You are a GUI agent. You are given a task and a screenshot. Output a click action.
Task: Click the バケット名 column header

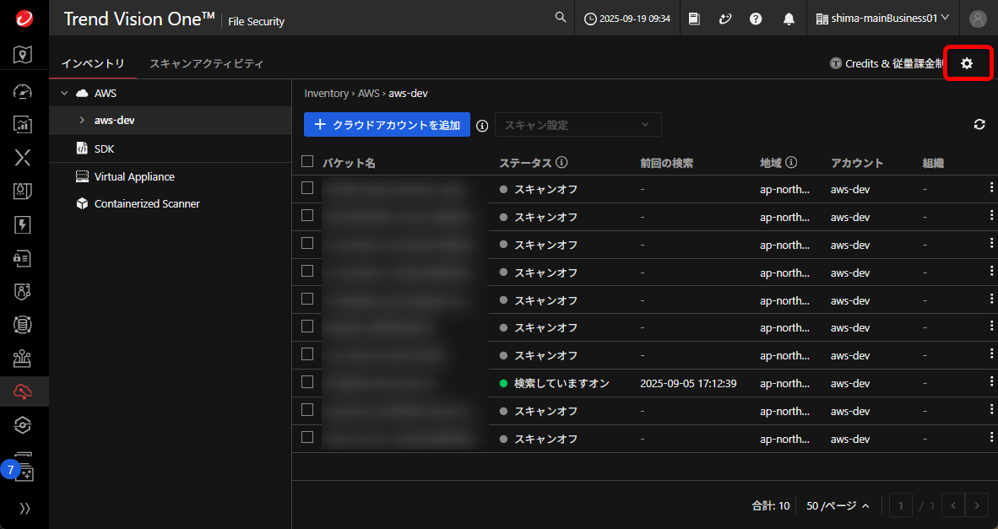(349, 163)
